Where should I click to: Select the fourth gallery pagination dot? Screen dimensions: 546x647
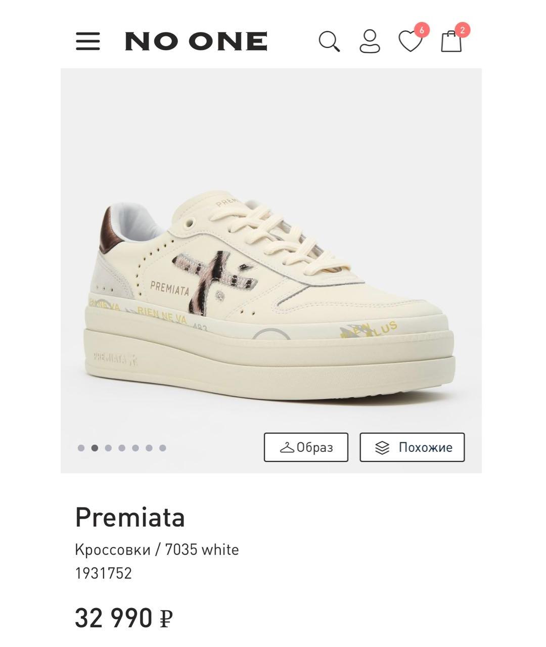122,448
